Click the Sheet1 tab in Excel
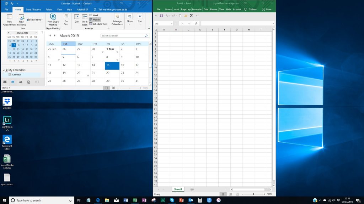 [178, 189]
